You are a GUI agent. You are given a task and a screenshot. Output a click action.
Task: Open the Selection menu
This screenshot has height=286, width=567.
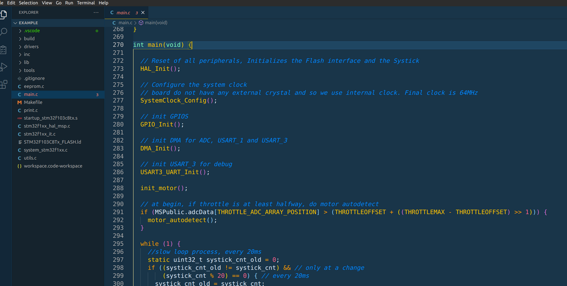pyautogui.click(x=28, y=3)
